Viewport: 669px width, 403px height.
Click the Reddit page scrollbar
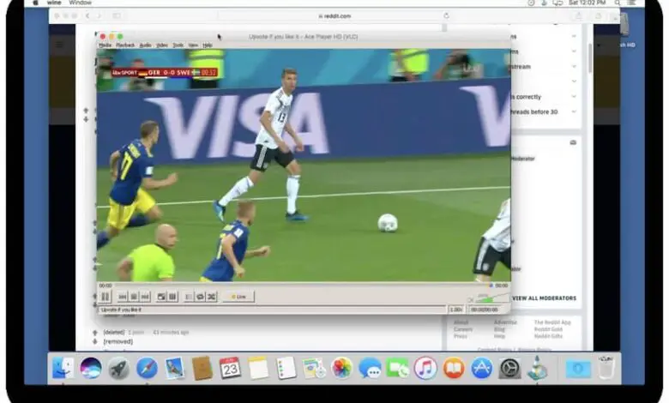pos(590,58)
